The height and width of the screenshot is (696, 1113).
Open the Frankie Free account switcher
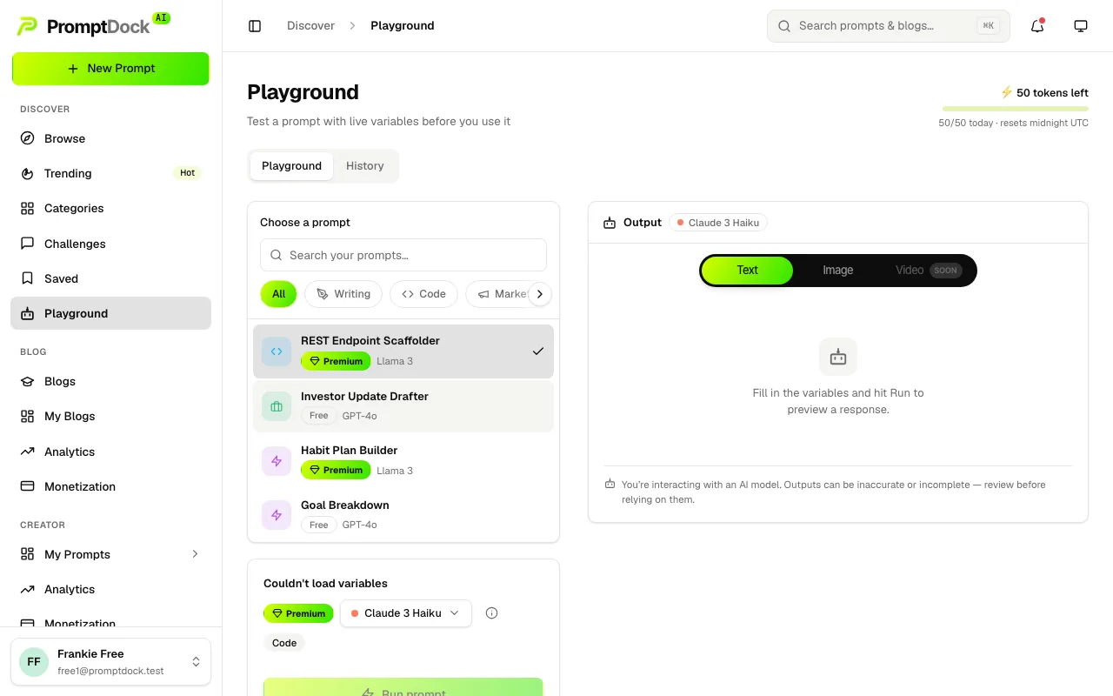pos(110,662)
